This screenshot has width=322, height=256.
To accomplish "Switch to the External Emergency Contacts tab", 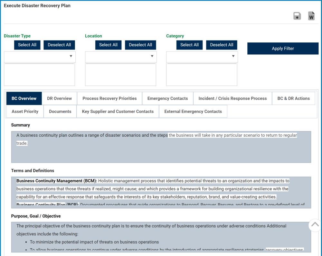I will [193, 111].
